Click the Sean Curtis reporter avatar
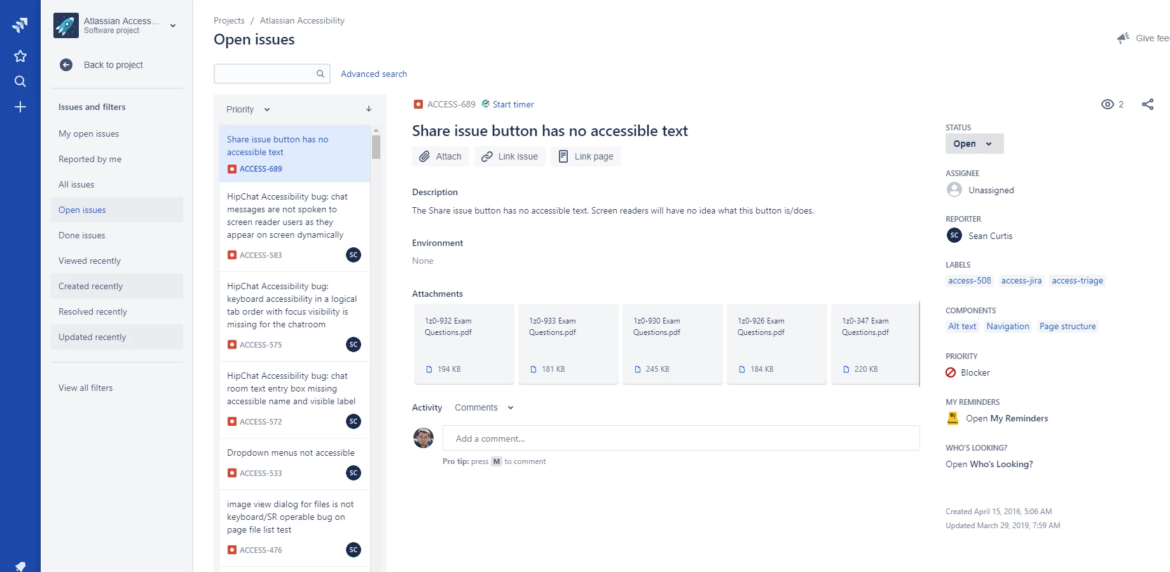 (x=954, y=235)
